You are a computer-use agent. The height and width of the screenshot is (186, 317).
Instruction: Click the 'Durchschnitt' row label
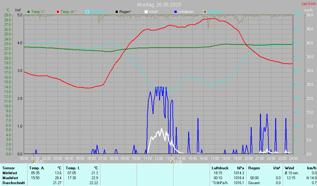[14, 183]
